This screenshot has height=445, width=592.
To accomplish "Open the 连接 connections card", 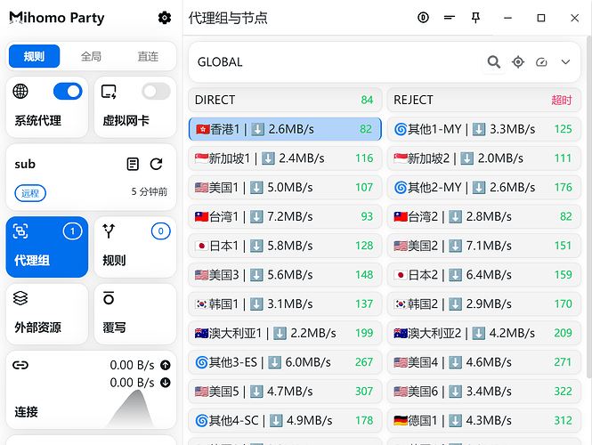I will 91,390.
